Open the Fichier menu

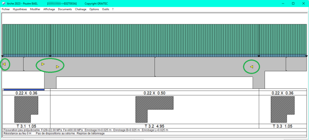click(6, 9)
